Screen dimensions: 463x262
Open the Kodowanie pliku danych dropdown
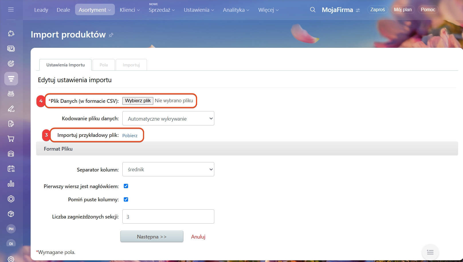pos(168,119)
